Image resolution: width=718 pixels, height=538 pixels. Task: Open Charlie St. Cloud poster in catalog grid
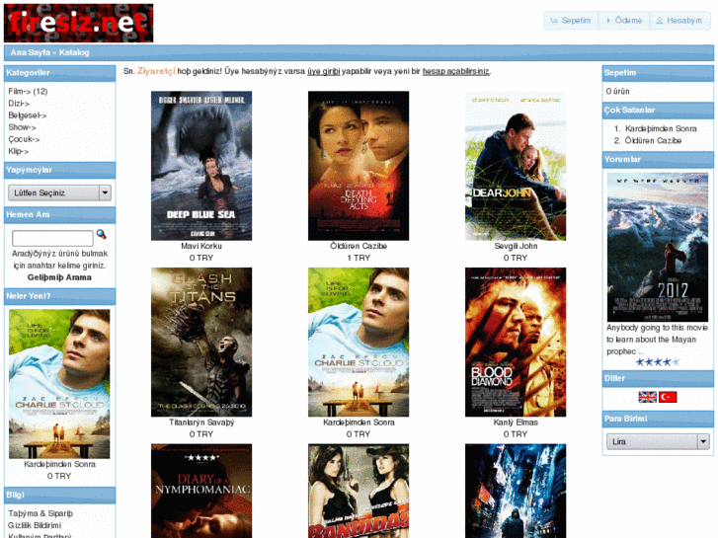[359, 342]
